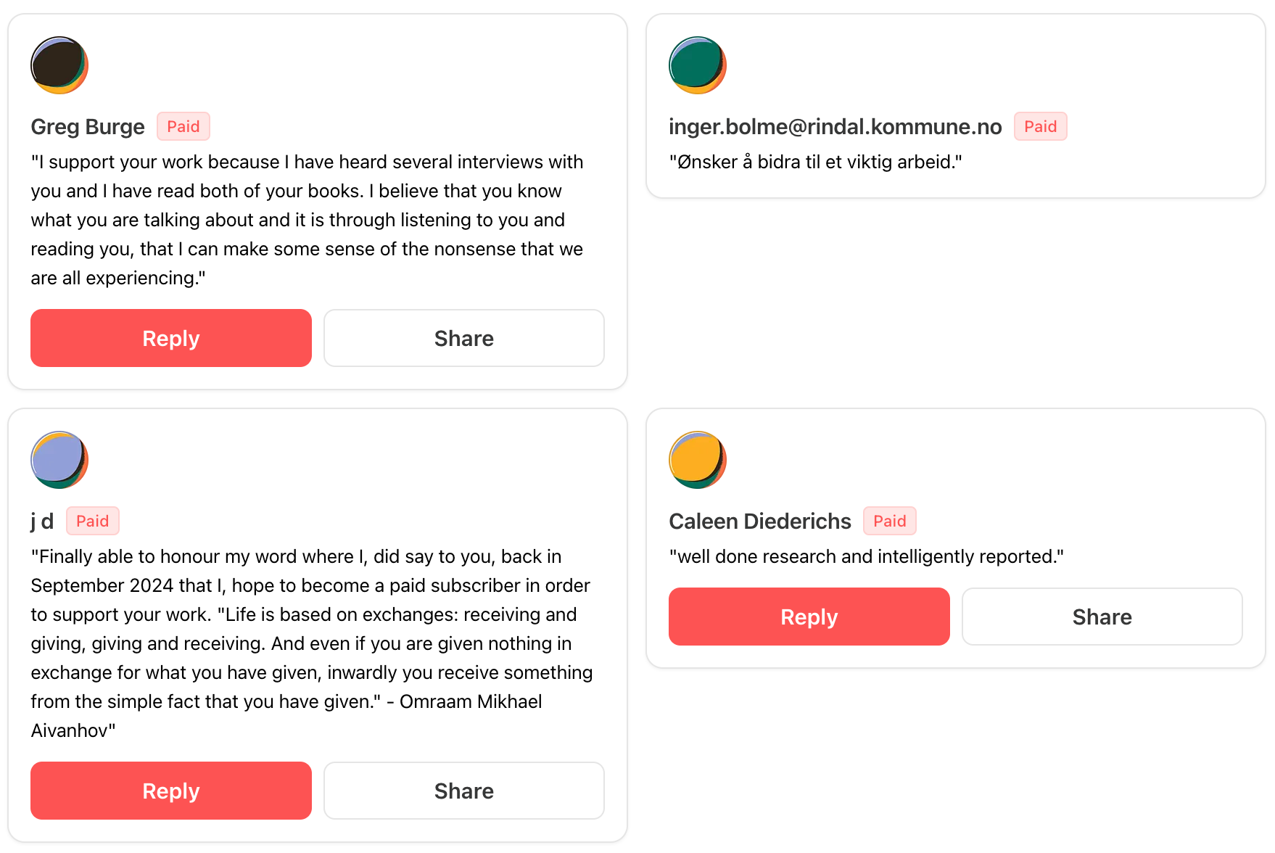Open the j d profile name
Viewport: 1275px width, 853px height.
42,522
